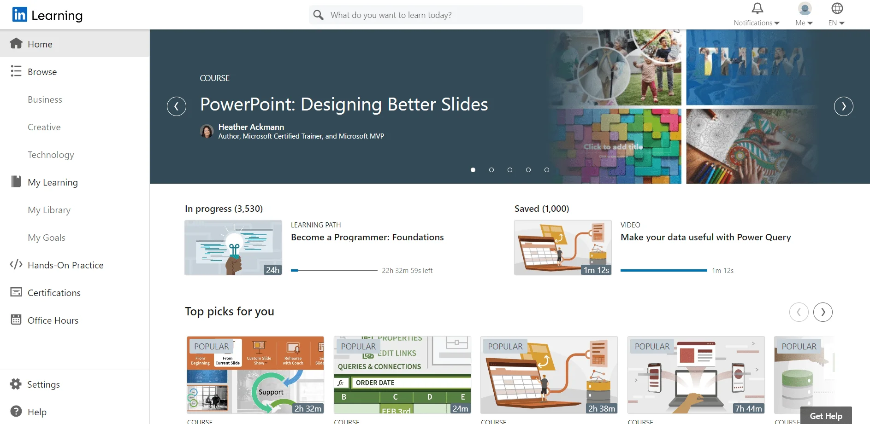Viewport: 870px width, 424px height.
Task: Click Power Query video progress bar
Action: pyautogui.click(x=663, y=270)
